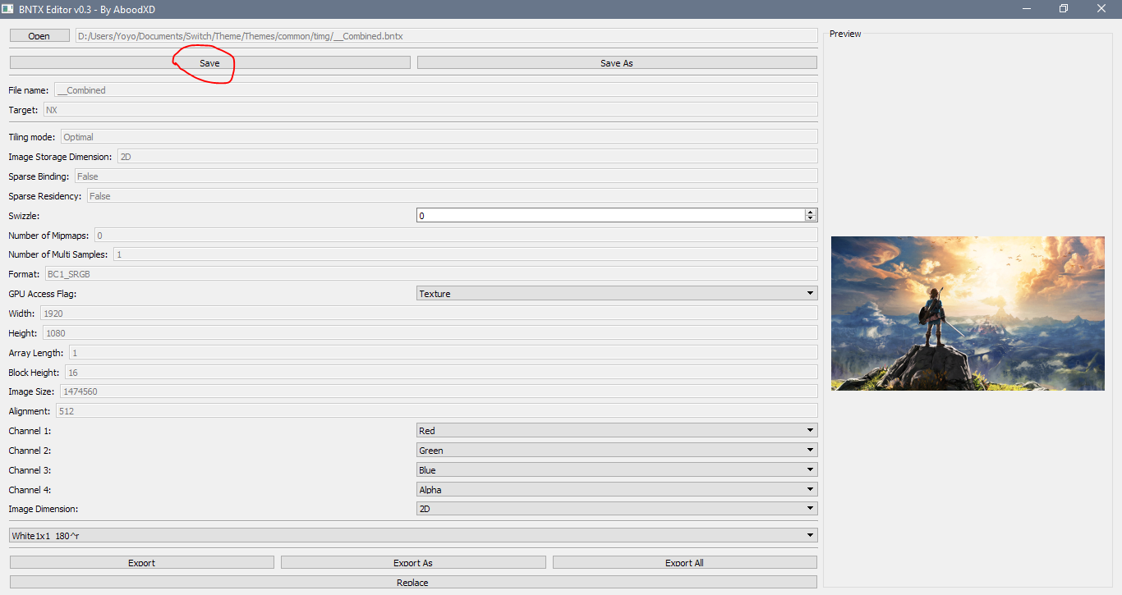The height and width of the screenshot is (595, 1122).
Task: Click Sparse Binding field False
Action: click(446, 176)
